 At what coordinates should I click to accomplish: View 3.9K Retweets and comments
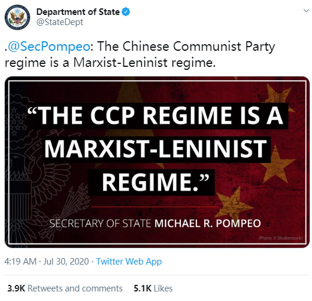[65, 288]
